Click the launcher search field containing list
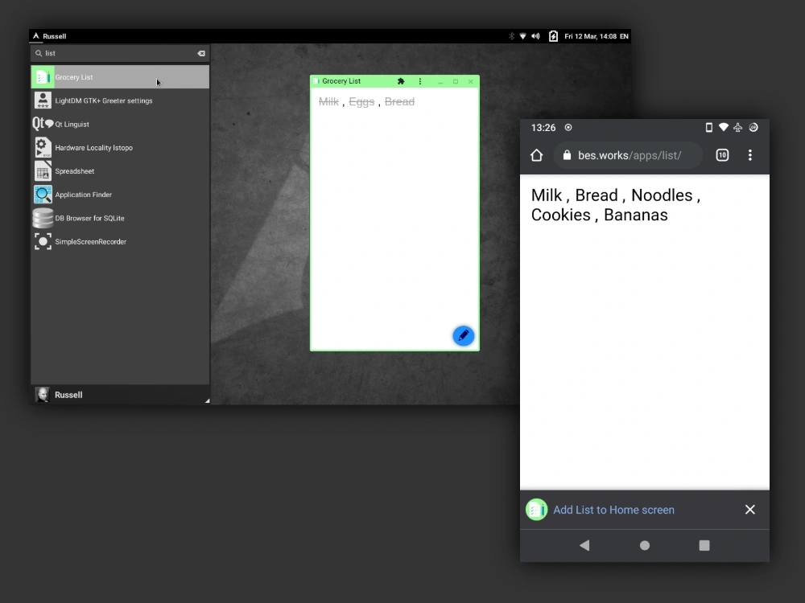 click(x=120, y=53)
